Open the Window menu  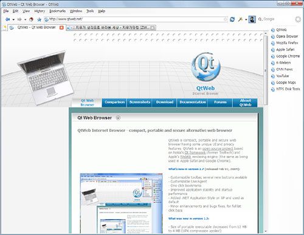click(76, 11)
